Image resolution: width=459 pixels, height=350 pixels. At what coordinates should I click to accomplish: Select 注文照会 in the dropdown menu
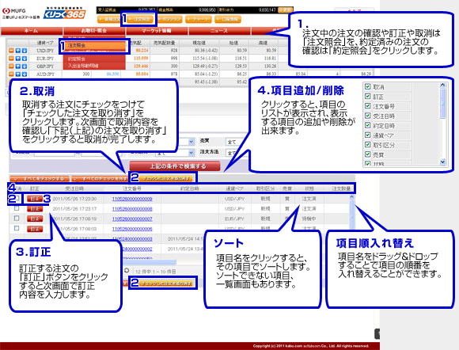pos(94,45)
